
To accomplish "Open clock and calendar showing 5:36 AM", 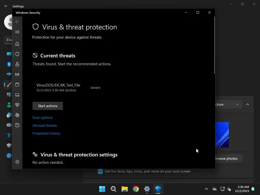I will (242, 189).
